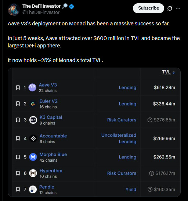Open The DeFi Investor profile avatar
188x201 pixels.
(14, 10)
